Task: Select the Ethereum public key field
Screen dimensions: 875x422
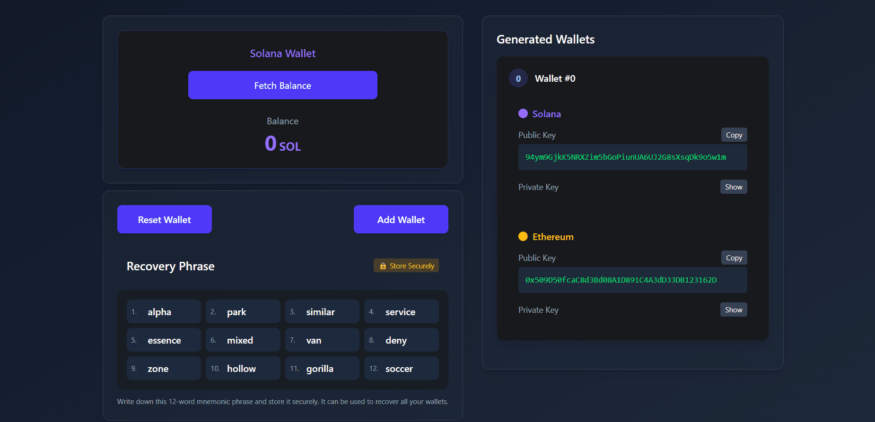Action: [x=633, y=280]
